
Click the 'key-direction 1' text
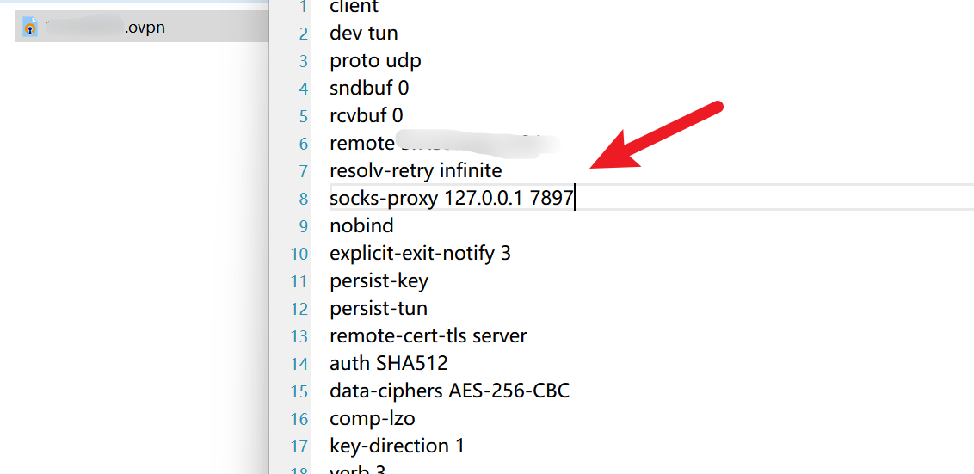pyautogui.click(x=397, y=446)
